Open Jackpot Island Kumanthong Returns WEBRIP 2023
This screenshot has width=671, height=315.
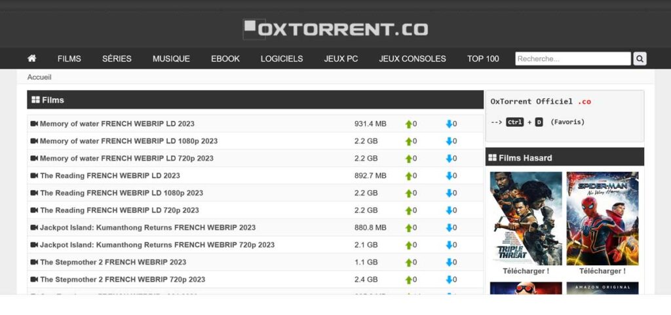(x=147, y=227)
